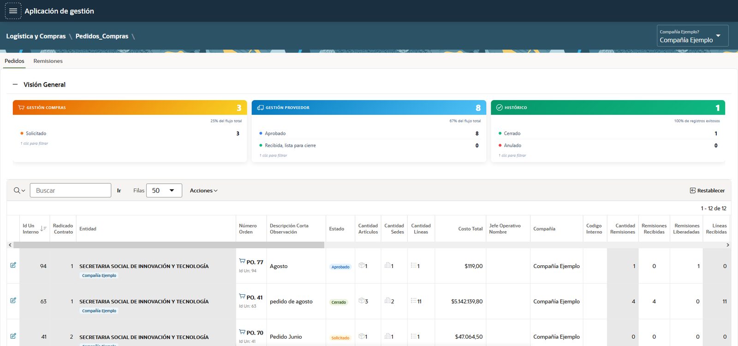The image size is (738, 346).
Task: Open the Acciones menu
Action: [x=203, y=191]
